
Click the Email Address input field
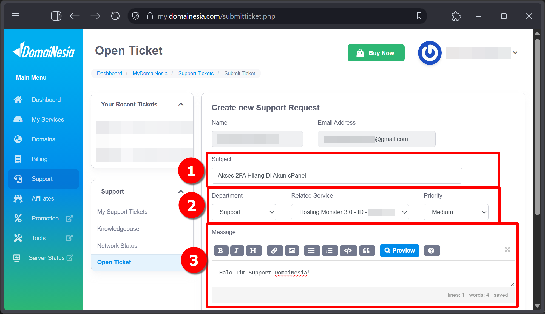click(x=376, y=139)
